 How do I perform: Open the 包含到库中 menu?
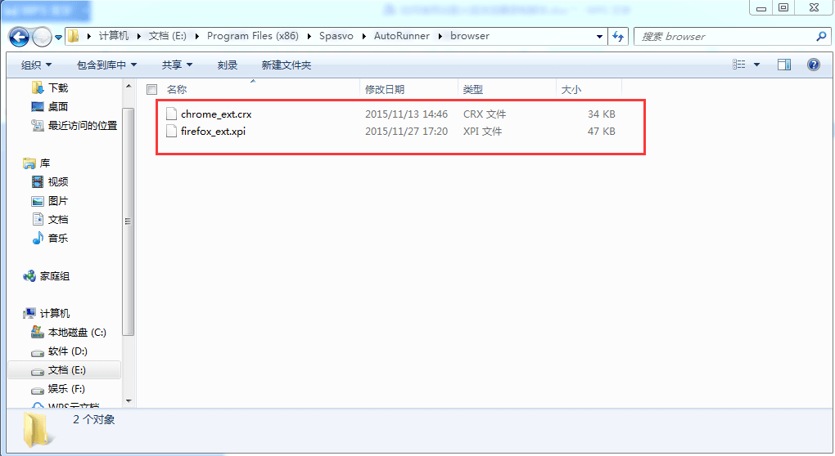(x=106, y=65)
